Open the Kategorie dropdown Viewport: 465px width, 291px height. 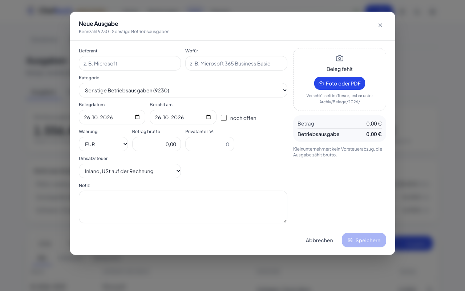pyautogui.click(x=183, y=90)
